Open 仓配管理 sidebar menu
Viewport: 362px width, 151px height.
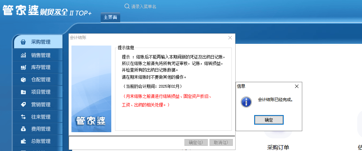38,80
